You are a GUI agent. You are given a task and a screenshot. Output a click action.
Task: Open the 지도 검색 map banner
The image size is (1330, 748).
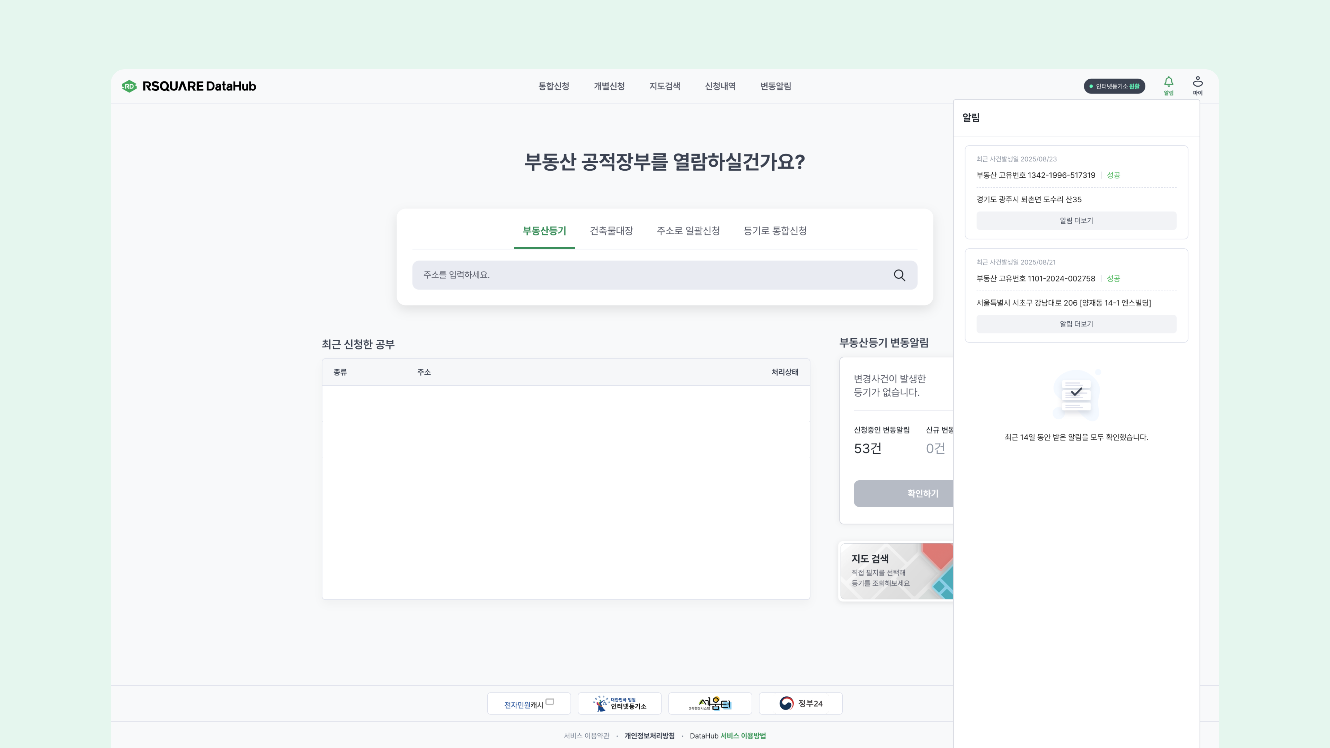tap(897, 571)
